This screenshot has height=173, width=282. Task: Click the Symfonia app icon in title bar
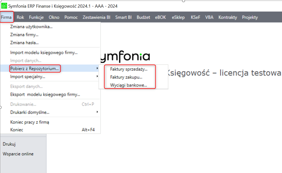pyautogui.click(x=4, y=6)
